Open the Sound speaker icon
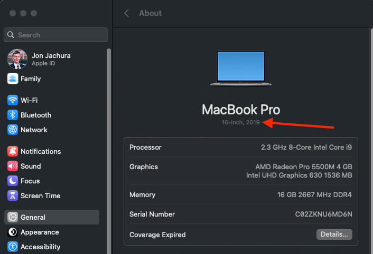The image size is (373, 254). [13, 166]
